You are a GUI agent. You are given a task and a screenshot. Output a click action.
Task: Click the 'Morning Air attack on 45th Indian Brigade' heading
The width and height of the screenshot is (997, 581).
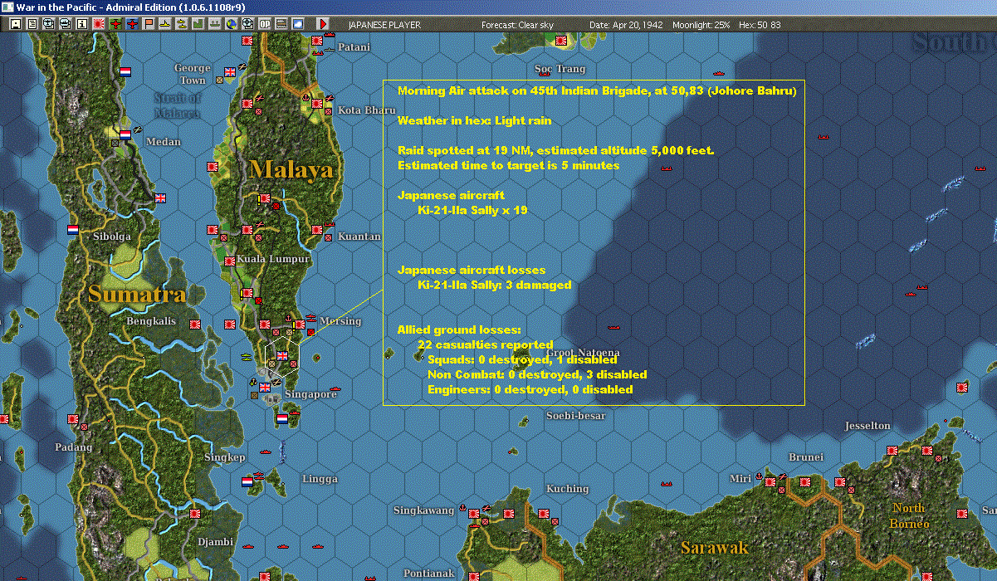[597, 90]
